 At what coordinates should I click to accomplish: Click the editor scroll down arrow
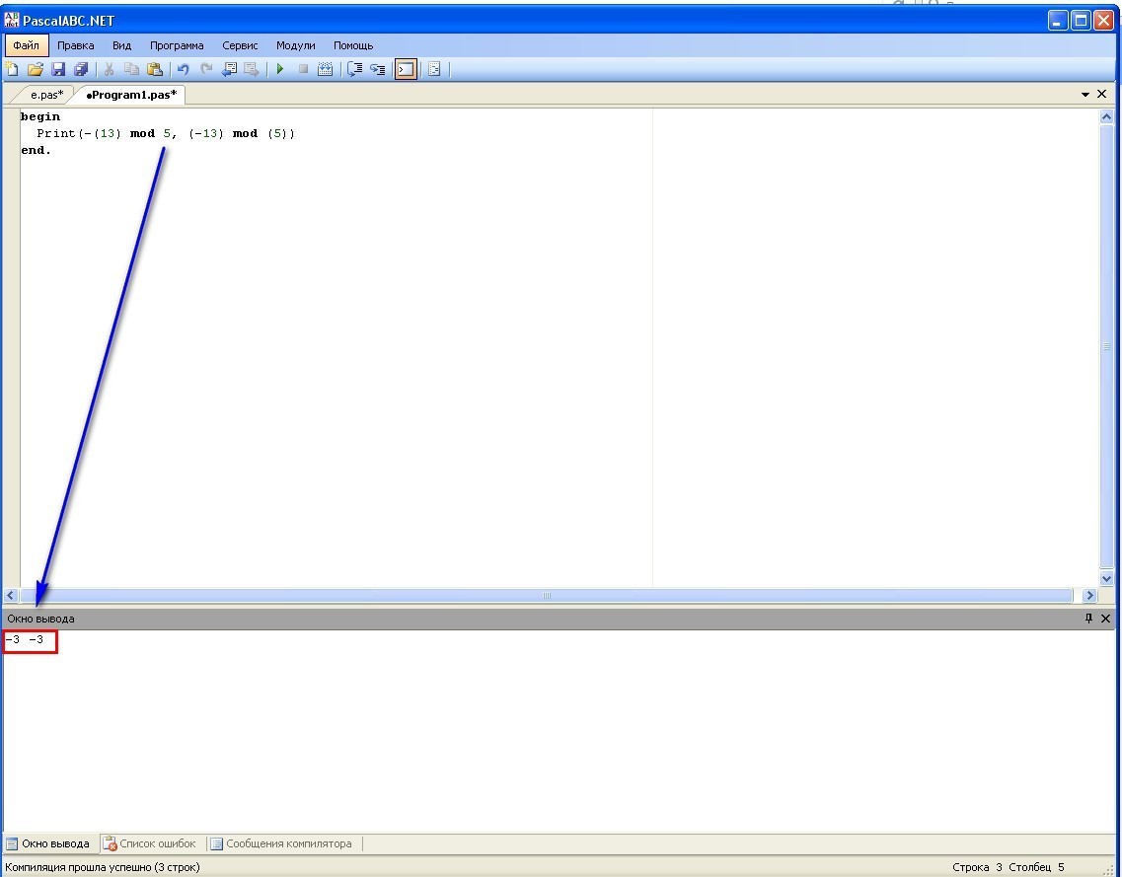pos(1106,579)
